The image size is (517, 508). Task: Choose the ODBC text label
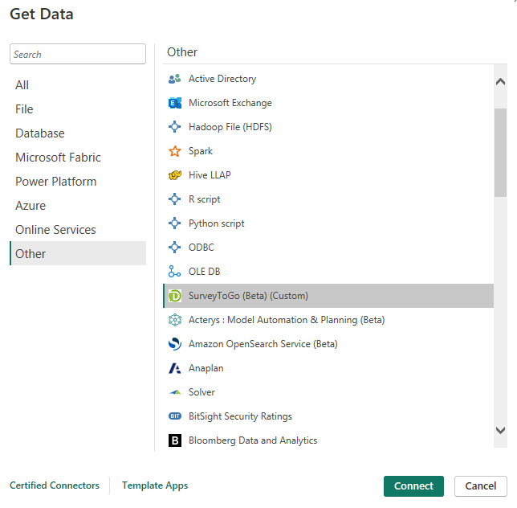click(202, 248)
